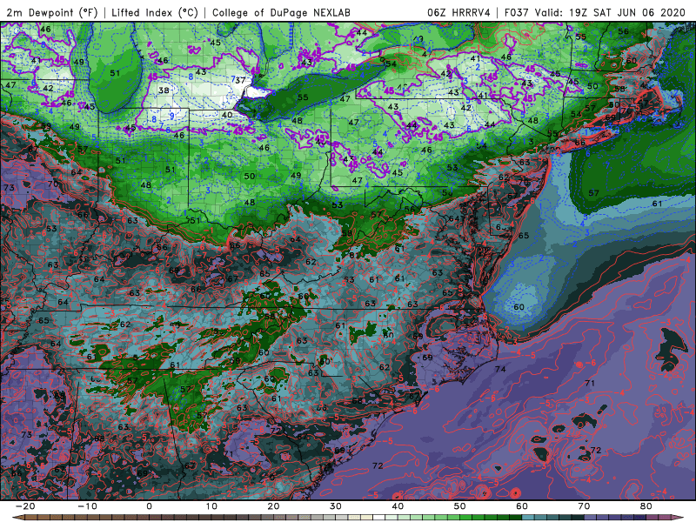Click the "Lifted Index (°C)" title label

155,12
